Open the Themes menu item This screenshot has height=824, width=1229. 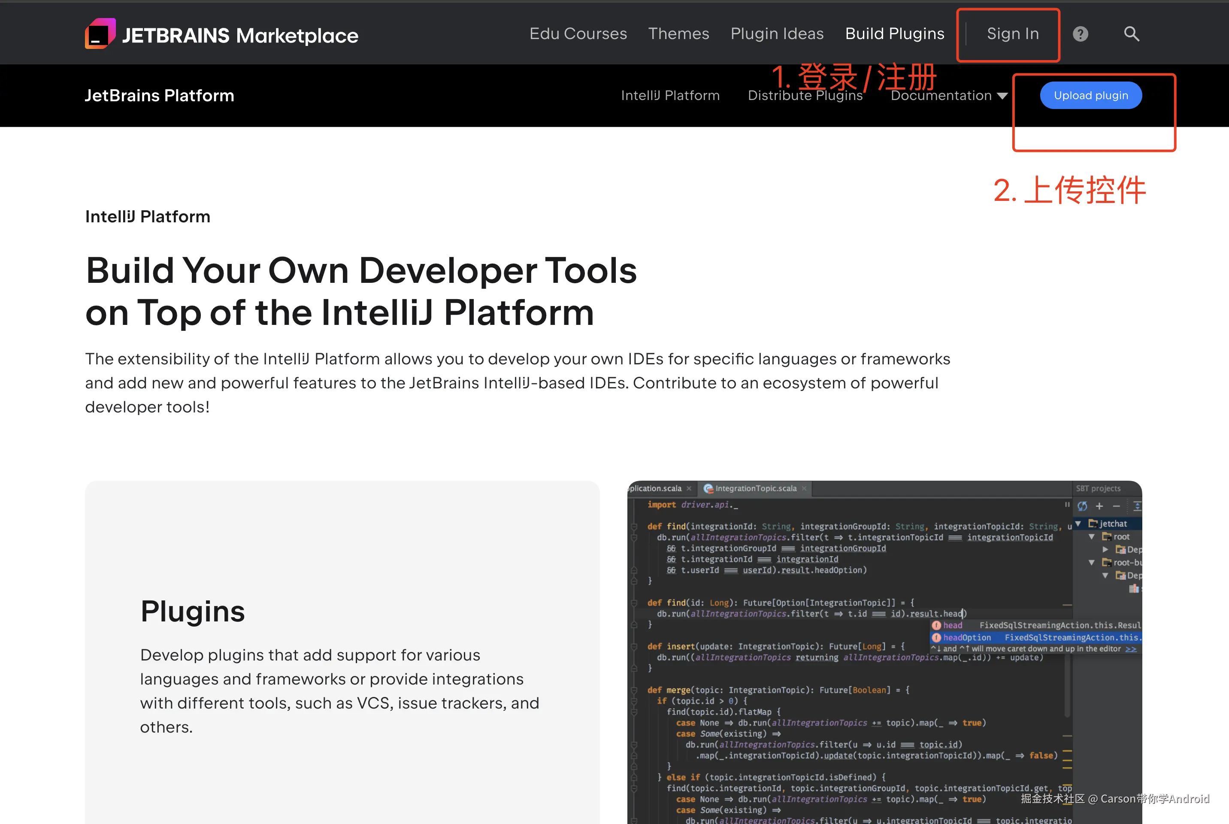click(x=678, y=33)
